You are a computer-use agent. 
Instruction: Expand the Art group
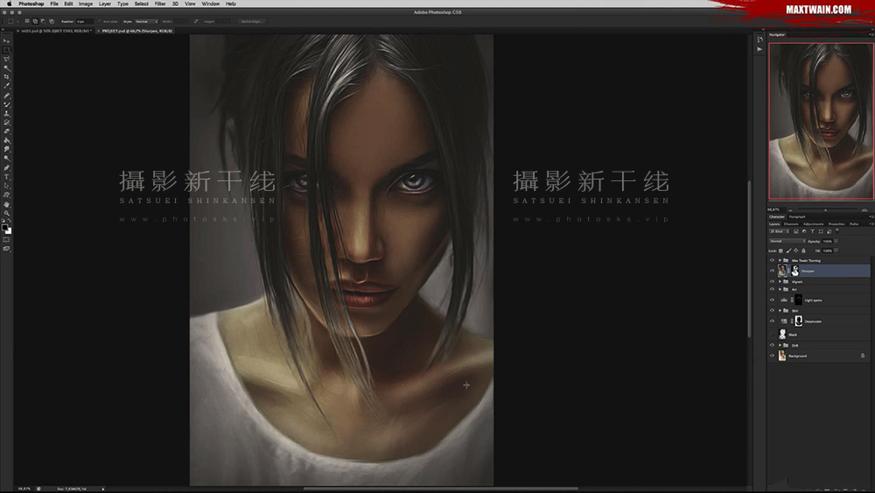780,289
